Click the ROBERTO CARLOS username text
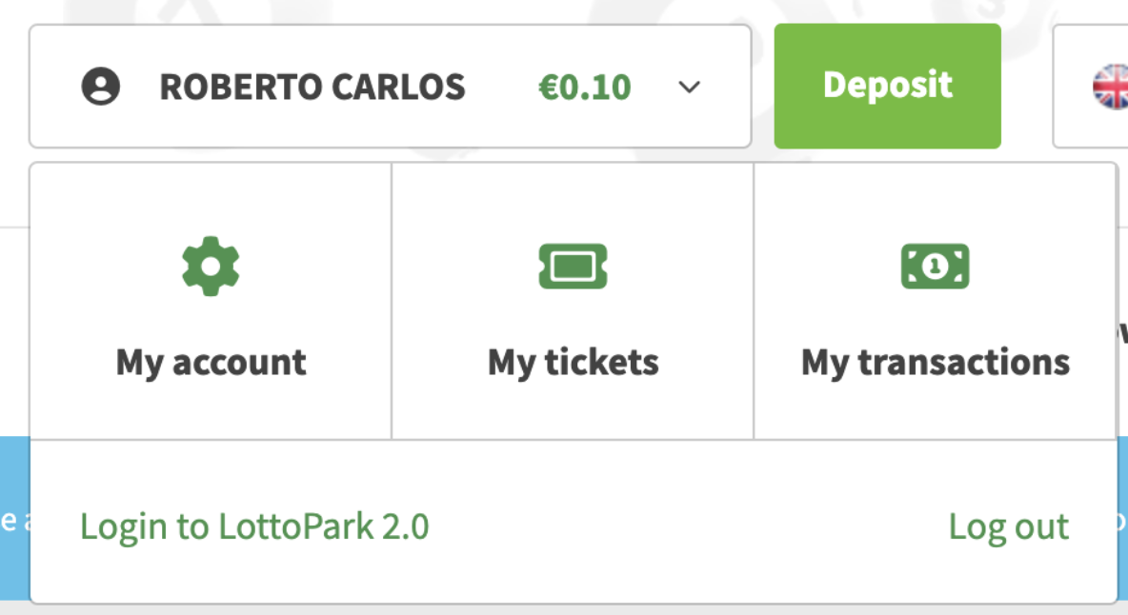The height and width of the screenshot is (615, 1128). point(312,87)
